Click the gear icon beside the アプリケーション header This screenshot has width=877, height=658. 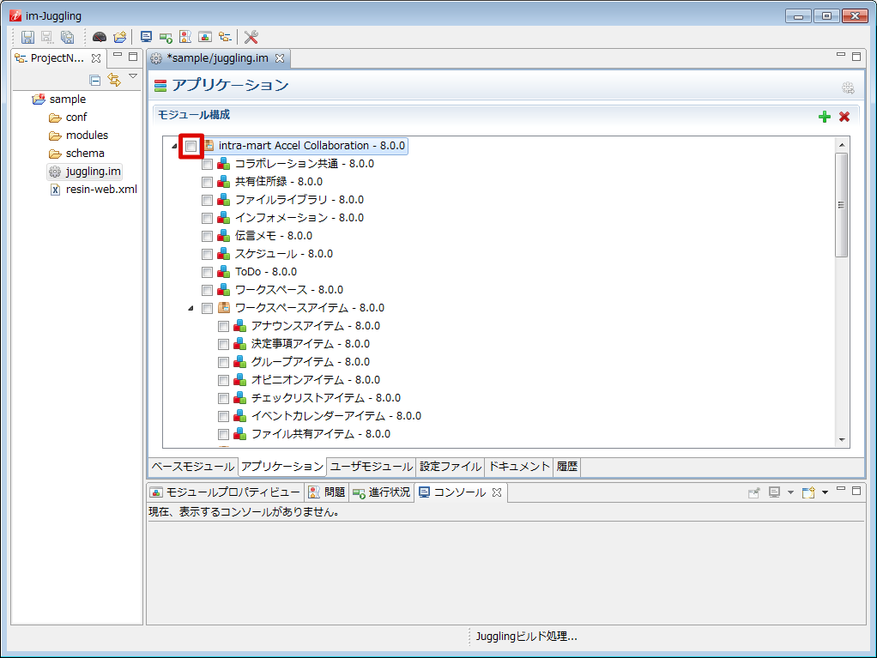pos(848,88)
